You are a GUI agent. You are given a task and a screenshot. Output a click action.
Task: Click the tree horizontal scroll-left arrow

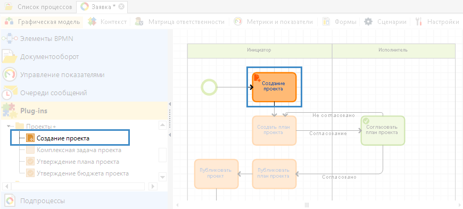click(x=6, y=186)
